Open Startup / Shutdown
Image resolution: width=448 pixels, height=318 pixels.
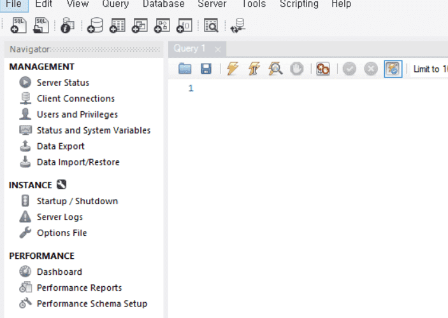(77, 202)
